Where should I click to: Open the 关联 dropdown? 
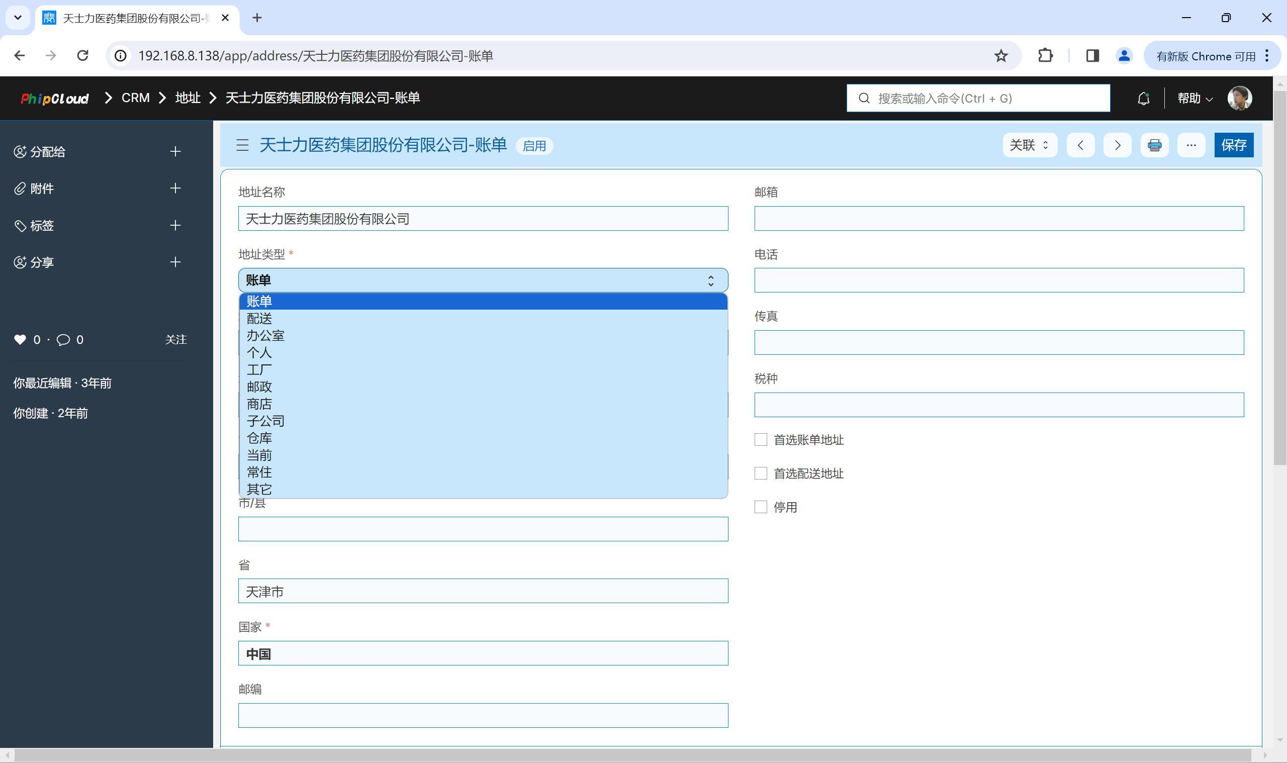(x=1030, y=145)
